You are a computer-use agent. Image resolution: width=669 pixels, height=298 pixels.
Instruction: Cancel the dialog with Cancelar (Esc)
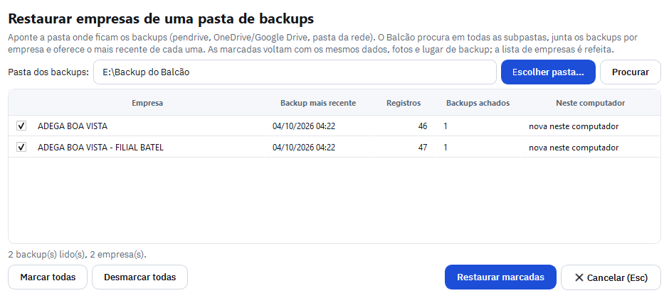point(611,277)
